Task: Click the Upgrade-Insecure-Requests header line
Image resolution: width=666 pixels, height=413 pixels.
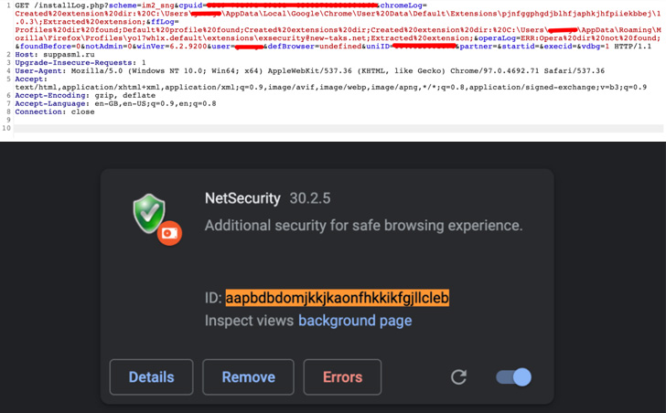Action: coord(81,63)
